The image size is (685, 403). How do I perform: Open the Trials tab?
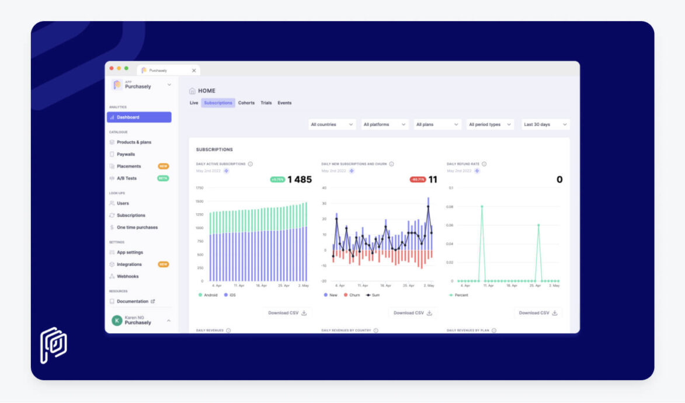click(266, 103)
